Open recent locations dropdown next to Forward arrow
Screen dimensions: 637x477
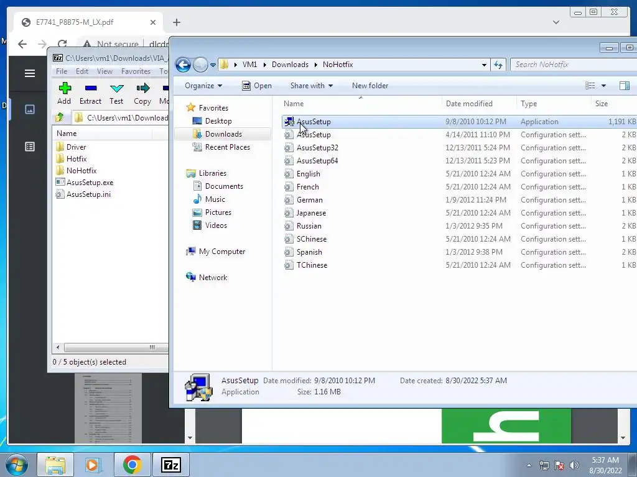(x=213, y=65)
